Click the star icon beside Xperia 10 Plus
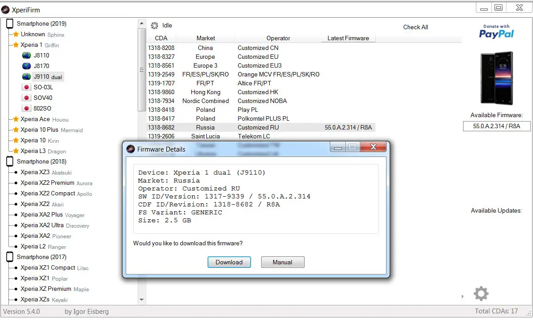 point(16,130)
